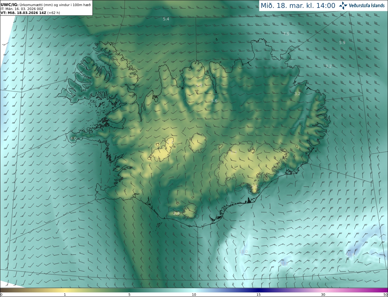This screenshot has width=388, height=297.
Task: Select the date heading Mið. 18. mar. kl. 14:00
Action: click(x=298, y=5)
